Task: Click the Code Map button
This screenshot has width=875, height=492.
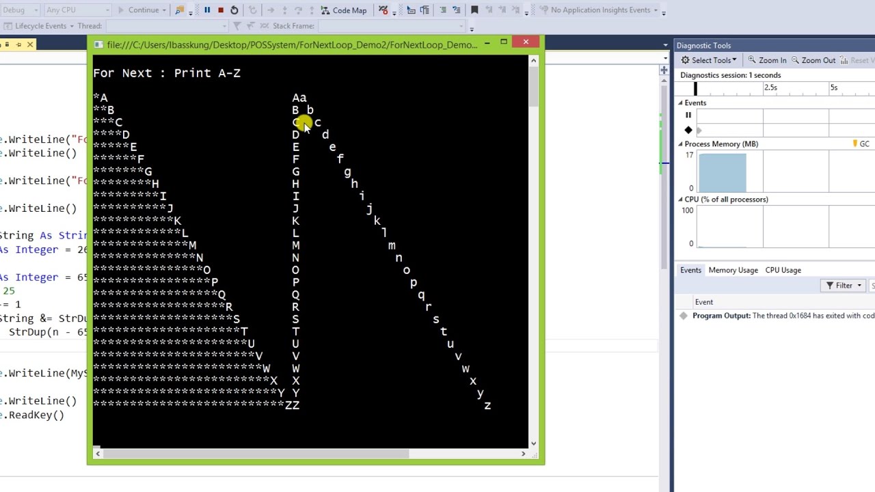Action: click(344, 10)
